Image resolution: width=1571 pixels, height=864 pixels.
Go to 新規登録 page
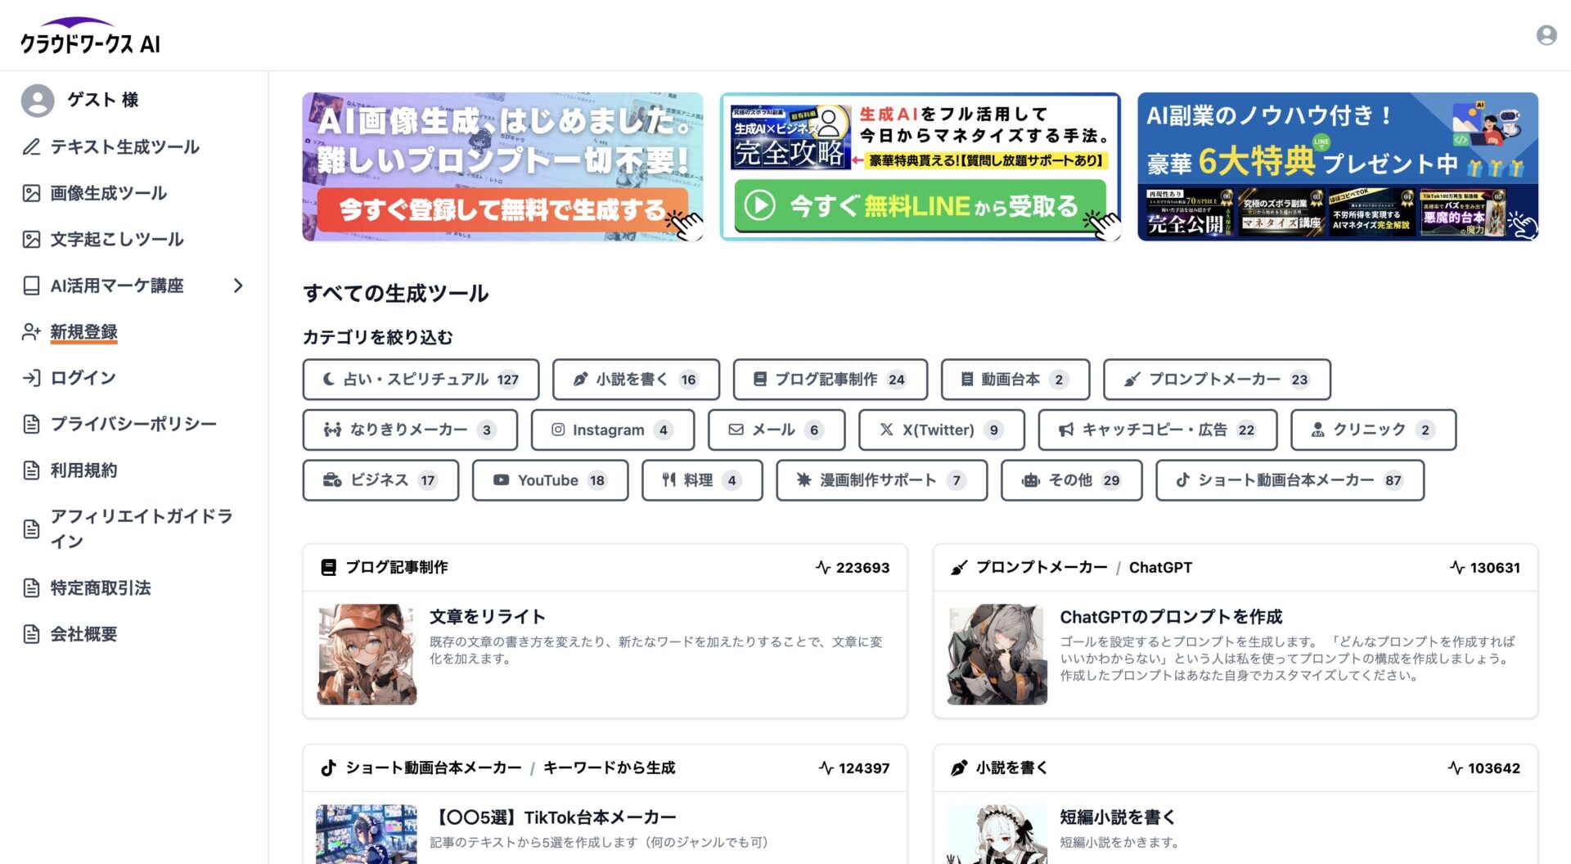[x=84, y=331]
